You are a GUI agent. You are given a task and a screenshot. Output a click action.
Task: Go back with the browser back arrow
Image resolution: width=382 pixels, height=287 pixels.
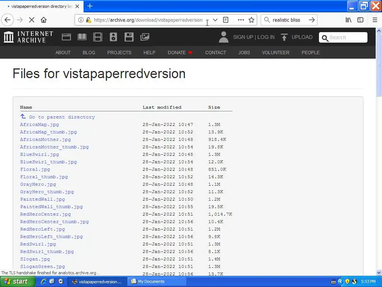[7, 20]
